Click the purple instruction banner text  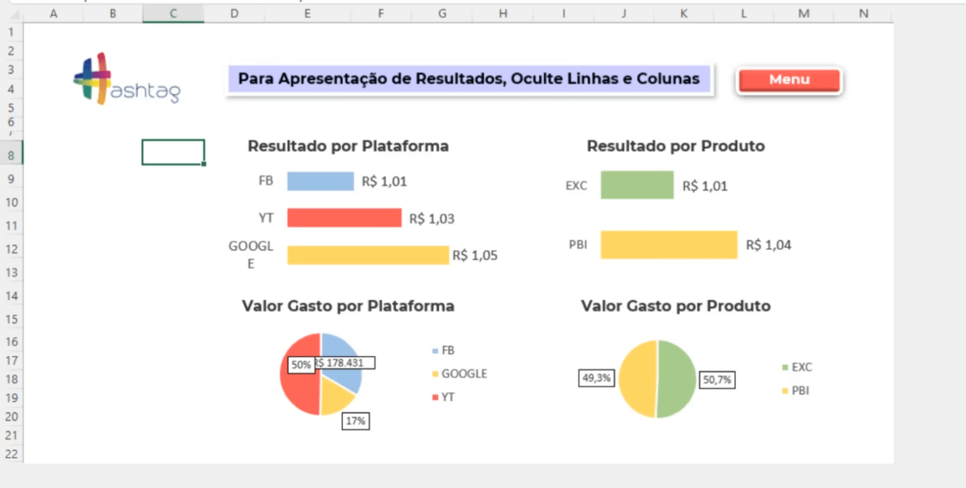(468, 78)
